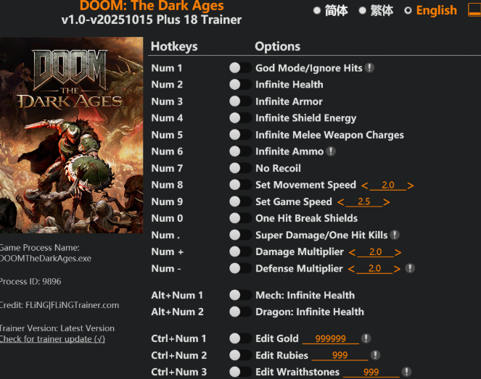Click the Edit Gold value field
481x379 pixels.
330,338
